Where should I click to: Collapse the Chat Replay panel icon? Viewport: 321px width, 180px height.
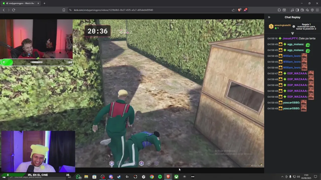click(269, 17)
